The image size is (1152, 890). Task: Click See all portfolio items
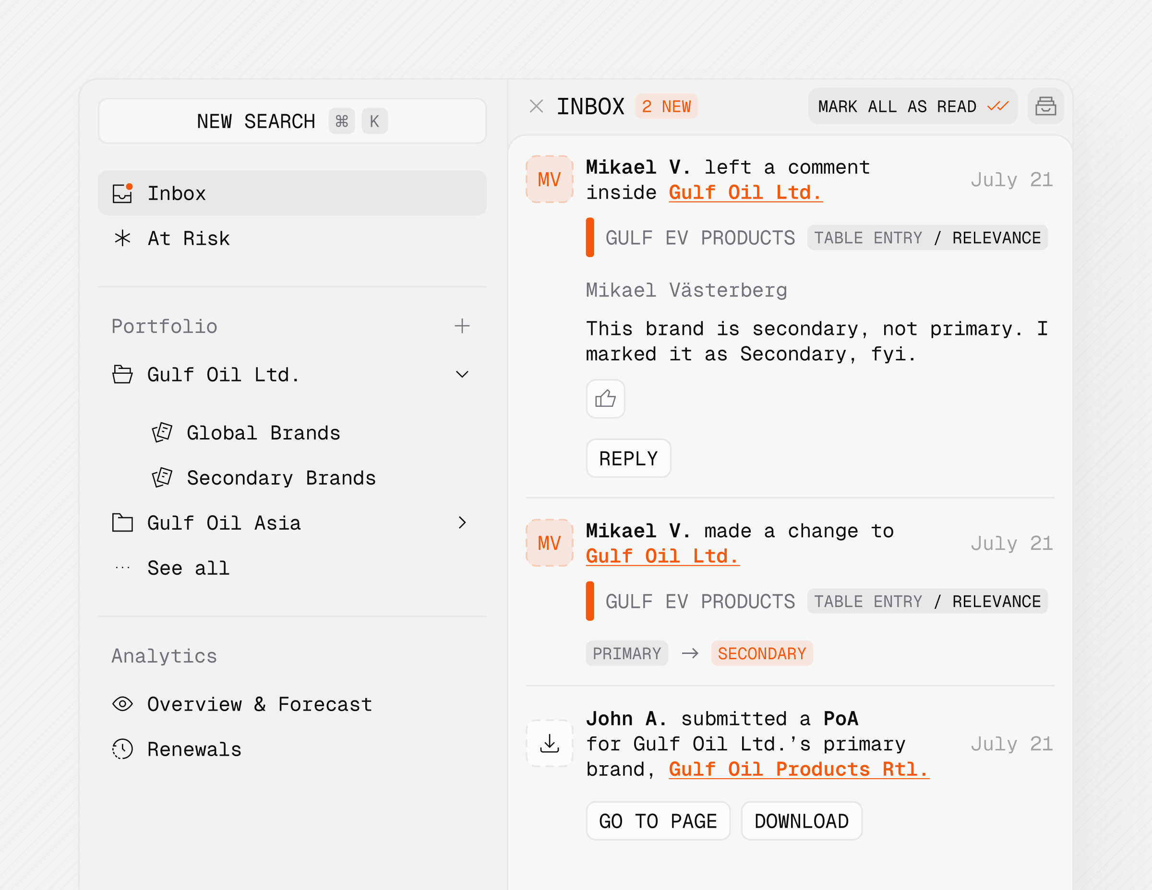188,568
